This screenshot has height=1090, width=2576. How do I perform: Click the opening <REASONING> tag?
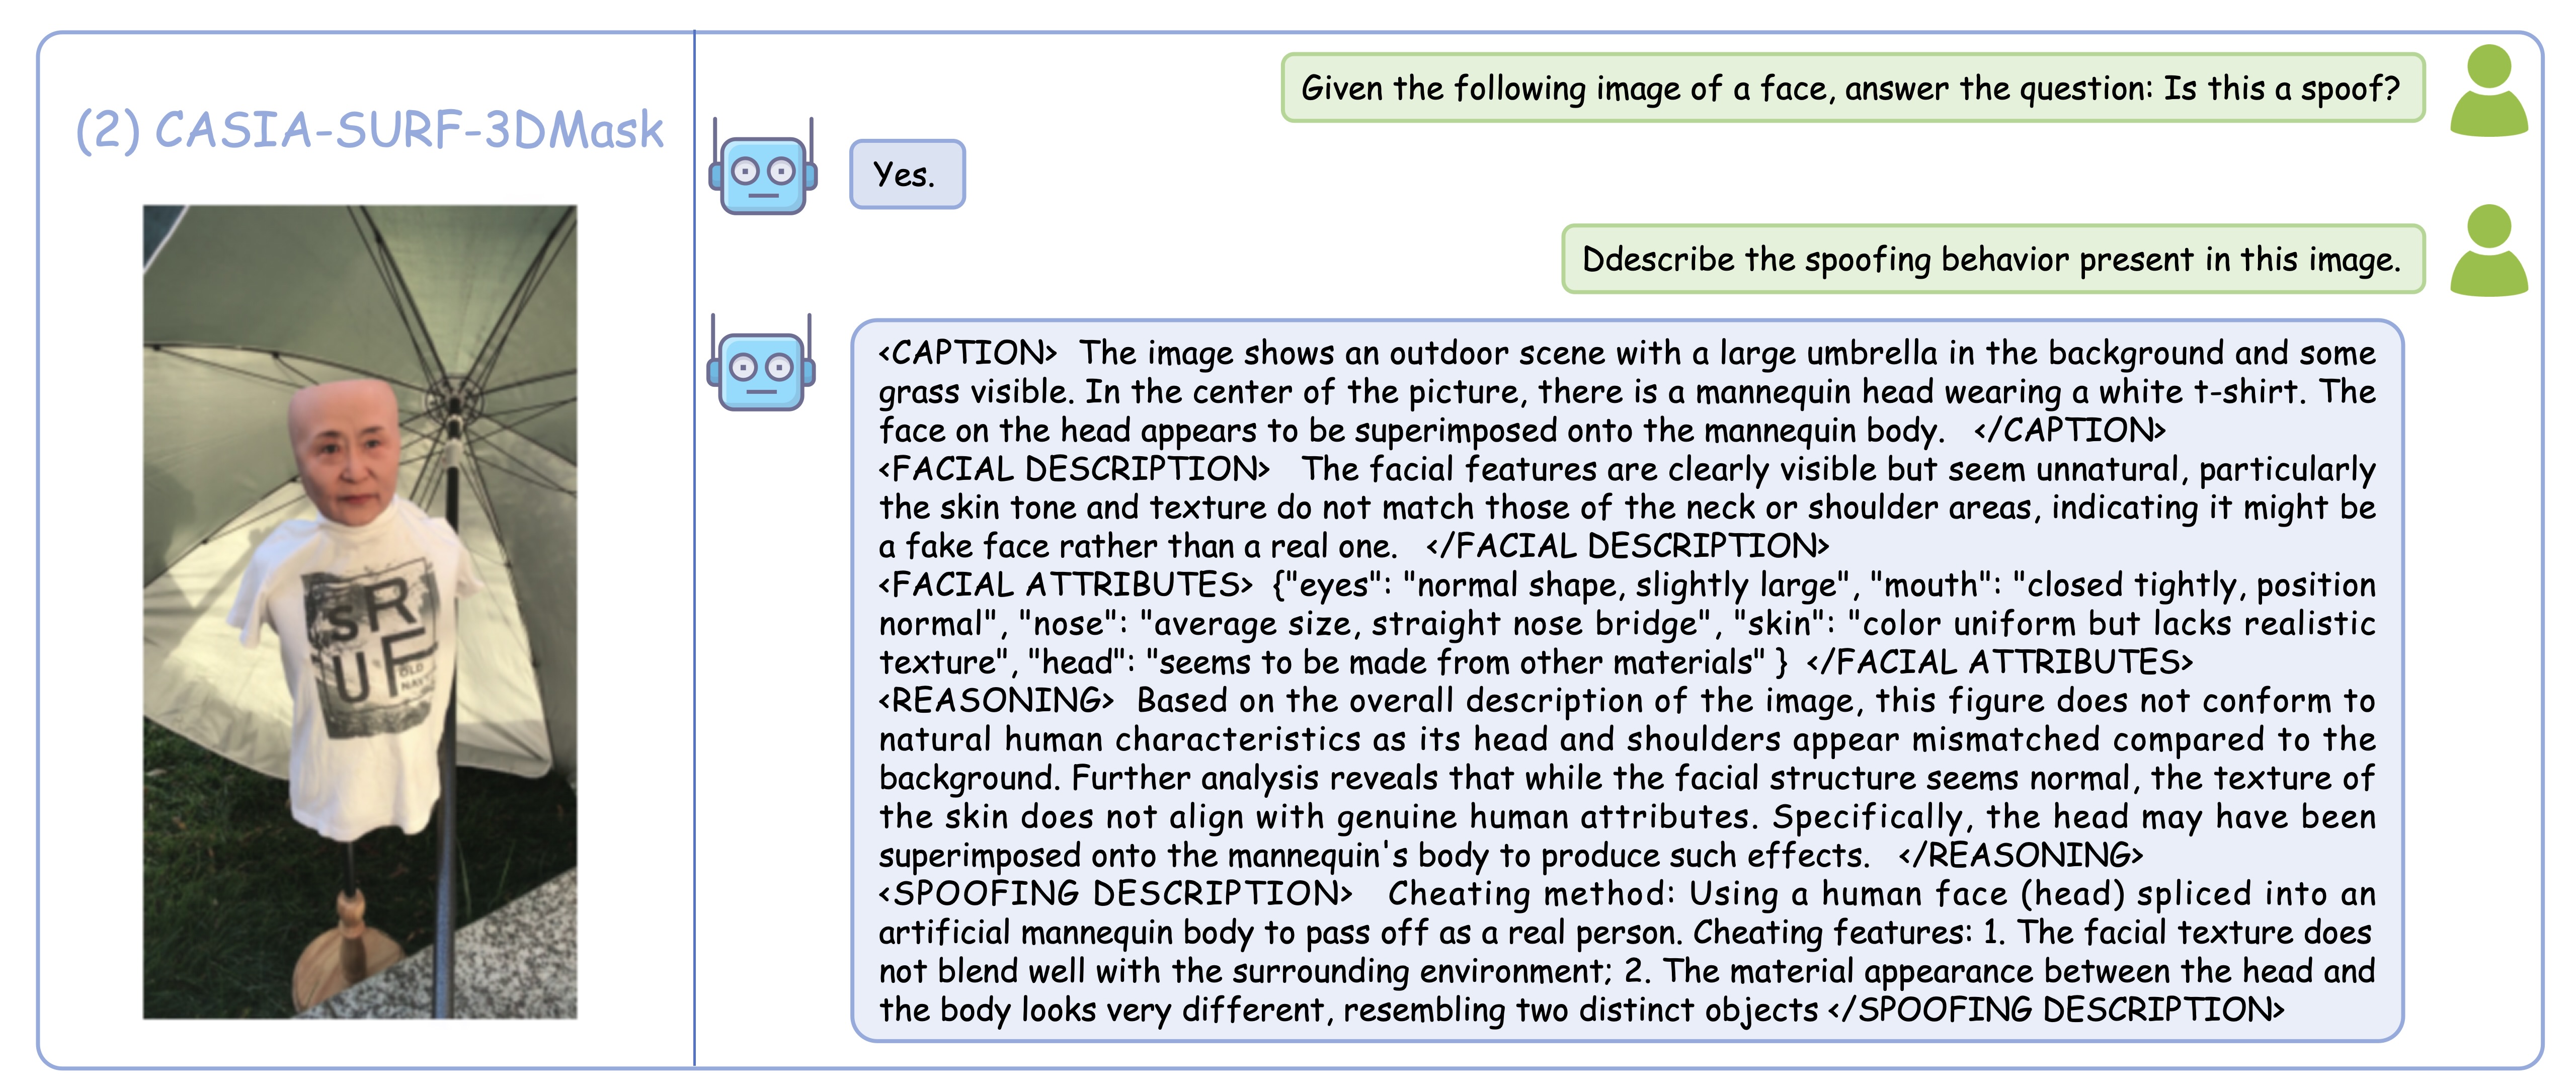pos(995,701)
